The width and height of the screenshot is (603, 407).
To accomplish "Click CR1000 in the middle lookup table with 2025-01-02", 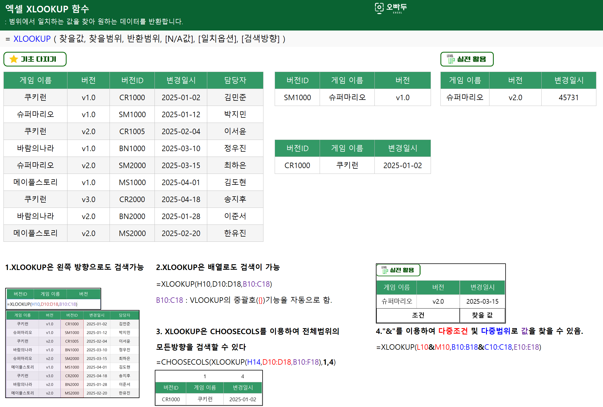I will pos(297,165).
